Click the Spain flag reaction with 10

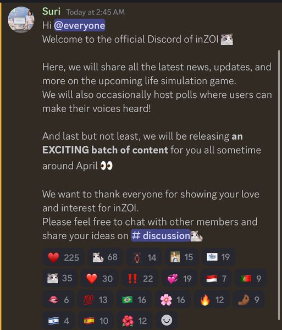click(96, 321)
